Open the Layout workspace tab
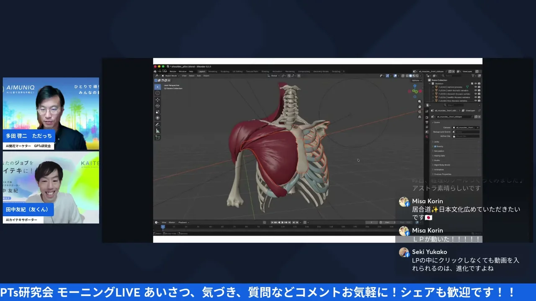Viewport: 536px width, 301px height. point(202,71)
